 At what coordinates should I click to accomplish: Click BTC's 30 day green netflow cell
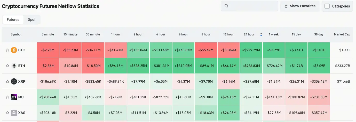[319, 50]
